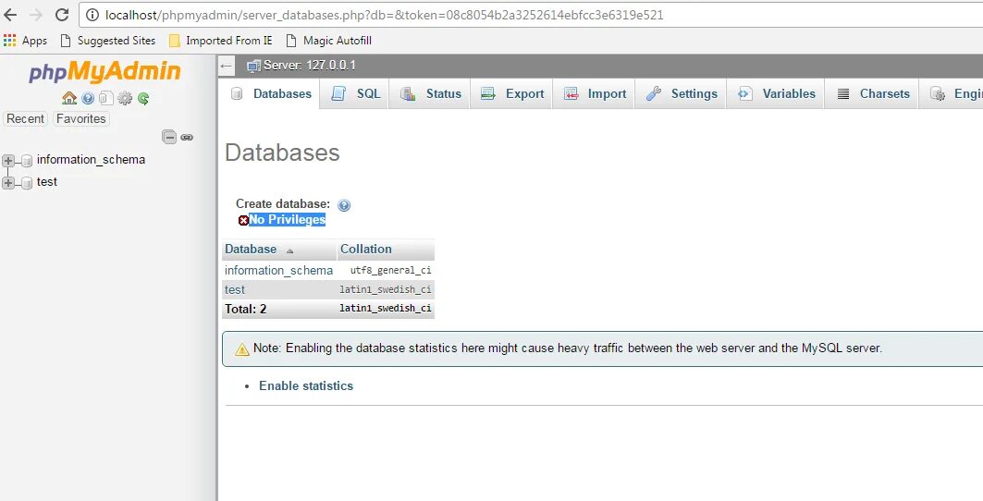This screenshot has height=501, width=983.
Task: Collapse all navigation tree minus icon
Action: [x=169, y=137]
